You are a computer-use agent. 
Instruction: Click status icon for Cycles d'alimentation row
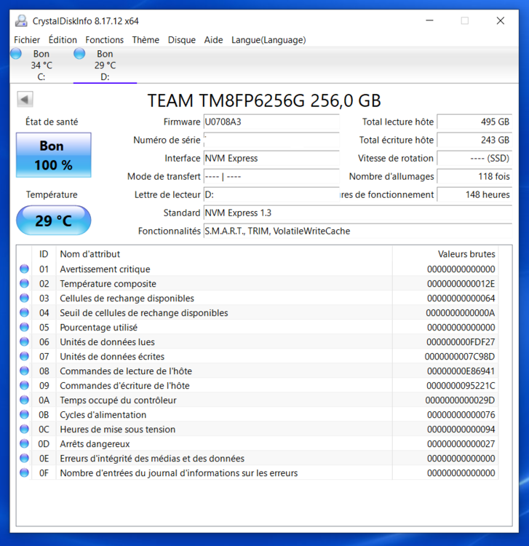[x=24, y=415]
